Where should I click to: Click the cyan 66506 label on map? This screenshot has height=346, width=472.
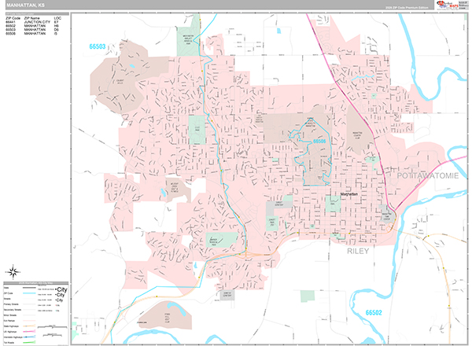coord(319,141)
